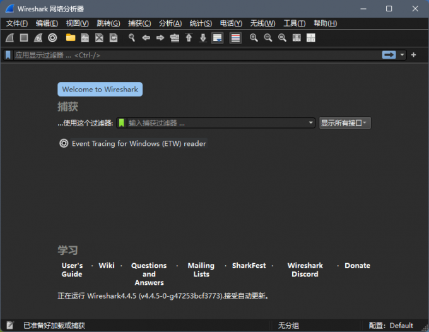Go forward to next packet arrow

[160, 38]
